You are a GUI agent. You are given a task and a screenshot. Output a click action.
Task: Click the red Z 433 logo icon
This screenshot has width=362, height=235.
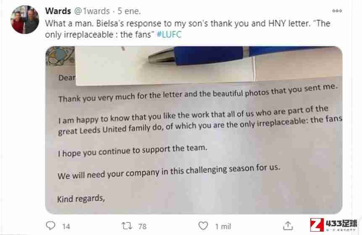[317, 225]
